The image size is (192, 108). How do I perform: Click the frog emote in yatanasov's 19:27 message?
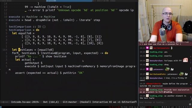pyautogui.click(x=167, y=69)
